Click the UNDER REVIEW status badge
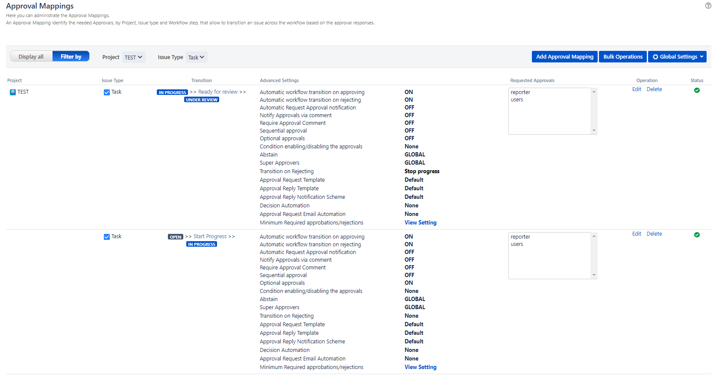Image resolution: width=716 pixels, height=375 pixels. (x=202, y=100)
